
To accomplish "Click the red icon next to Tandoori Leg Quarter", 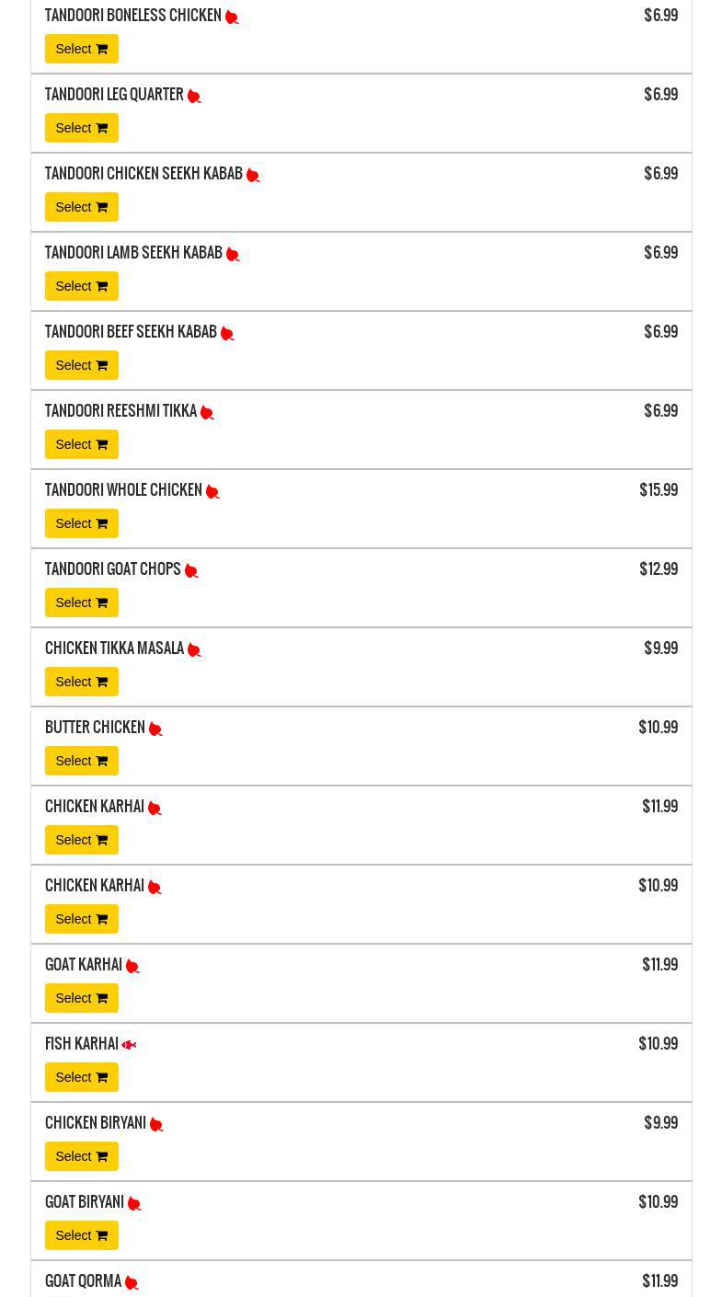I will click(194, 96).
